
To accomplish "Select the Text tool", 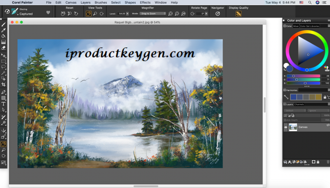I will click(x=3, y=104).
